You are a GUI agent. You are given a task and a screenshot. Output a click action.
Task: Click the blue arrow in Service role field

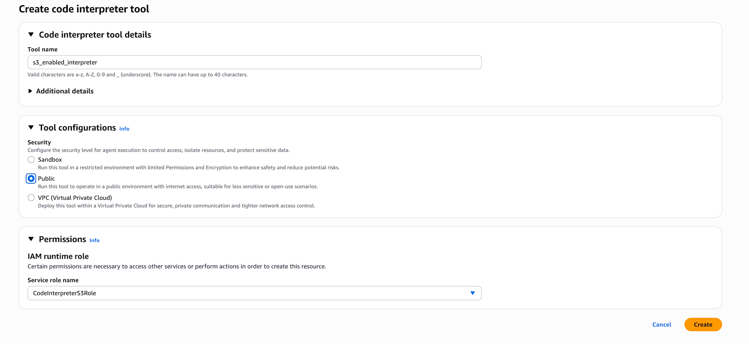(473, 293)
